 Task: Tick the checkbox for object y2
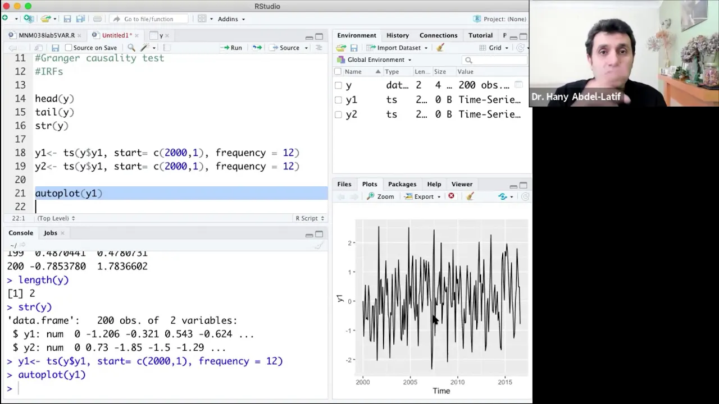338,114
